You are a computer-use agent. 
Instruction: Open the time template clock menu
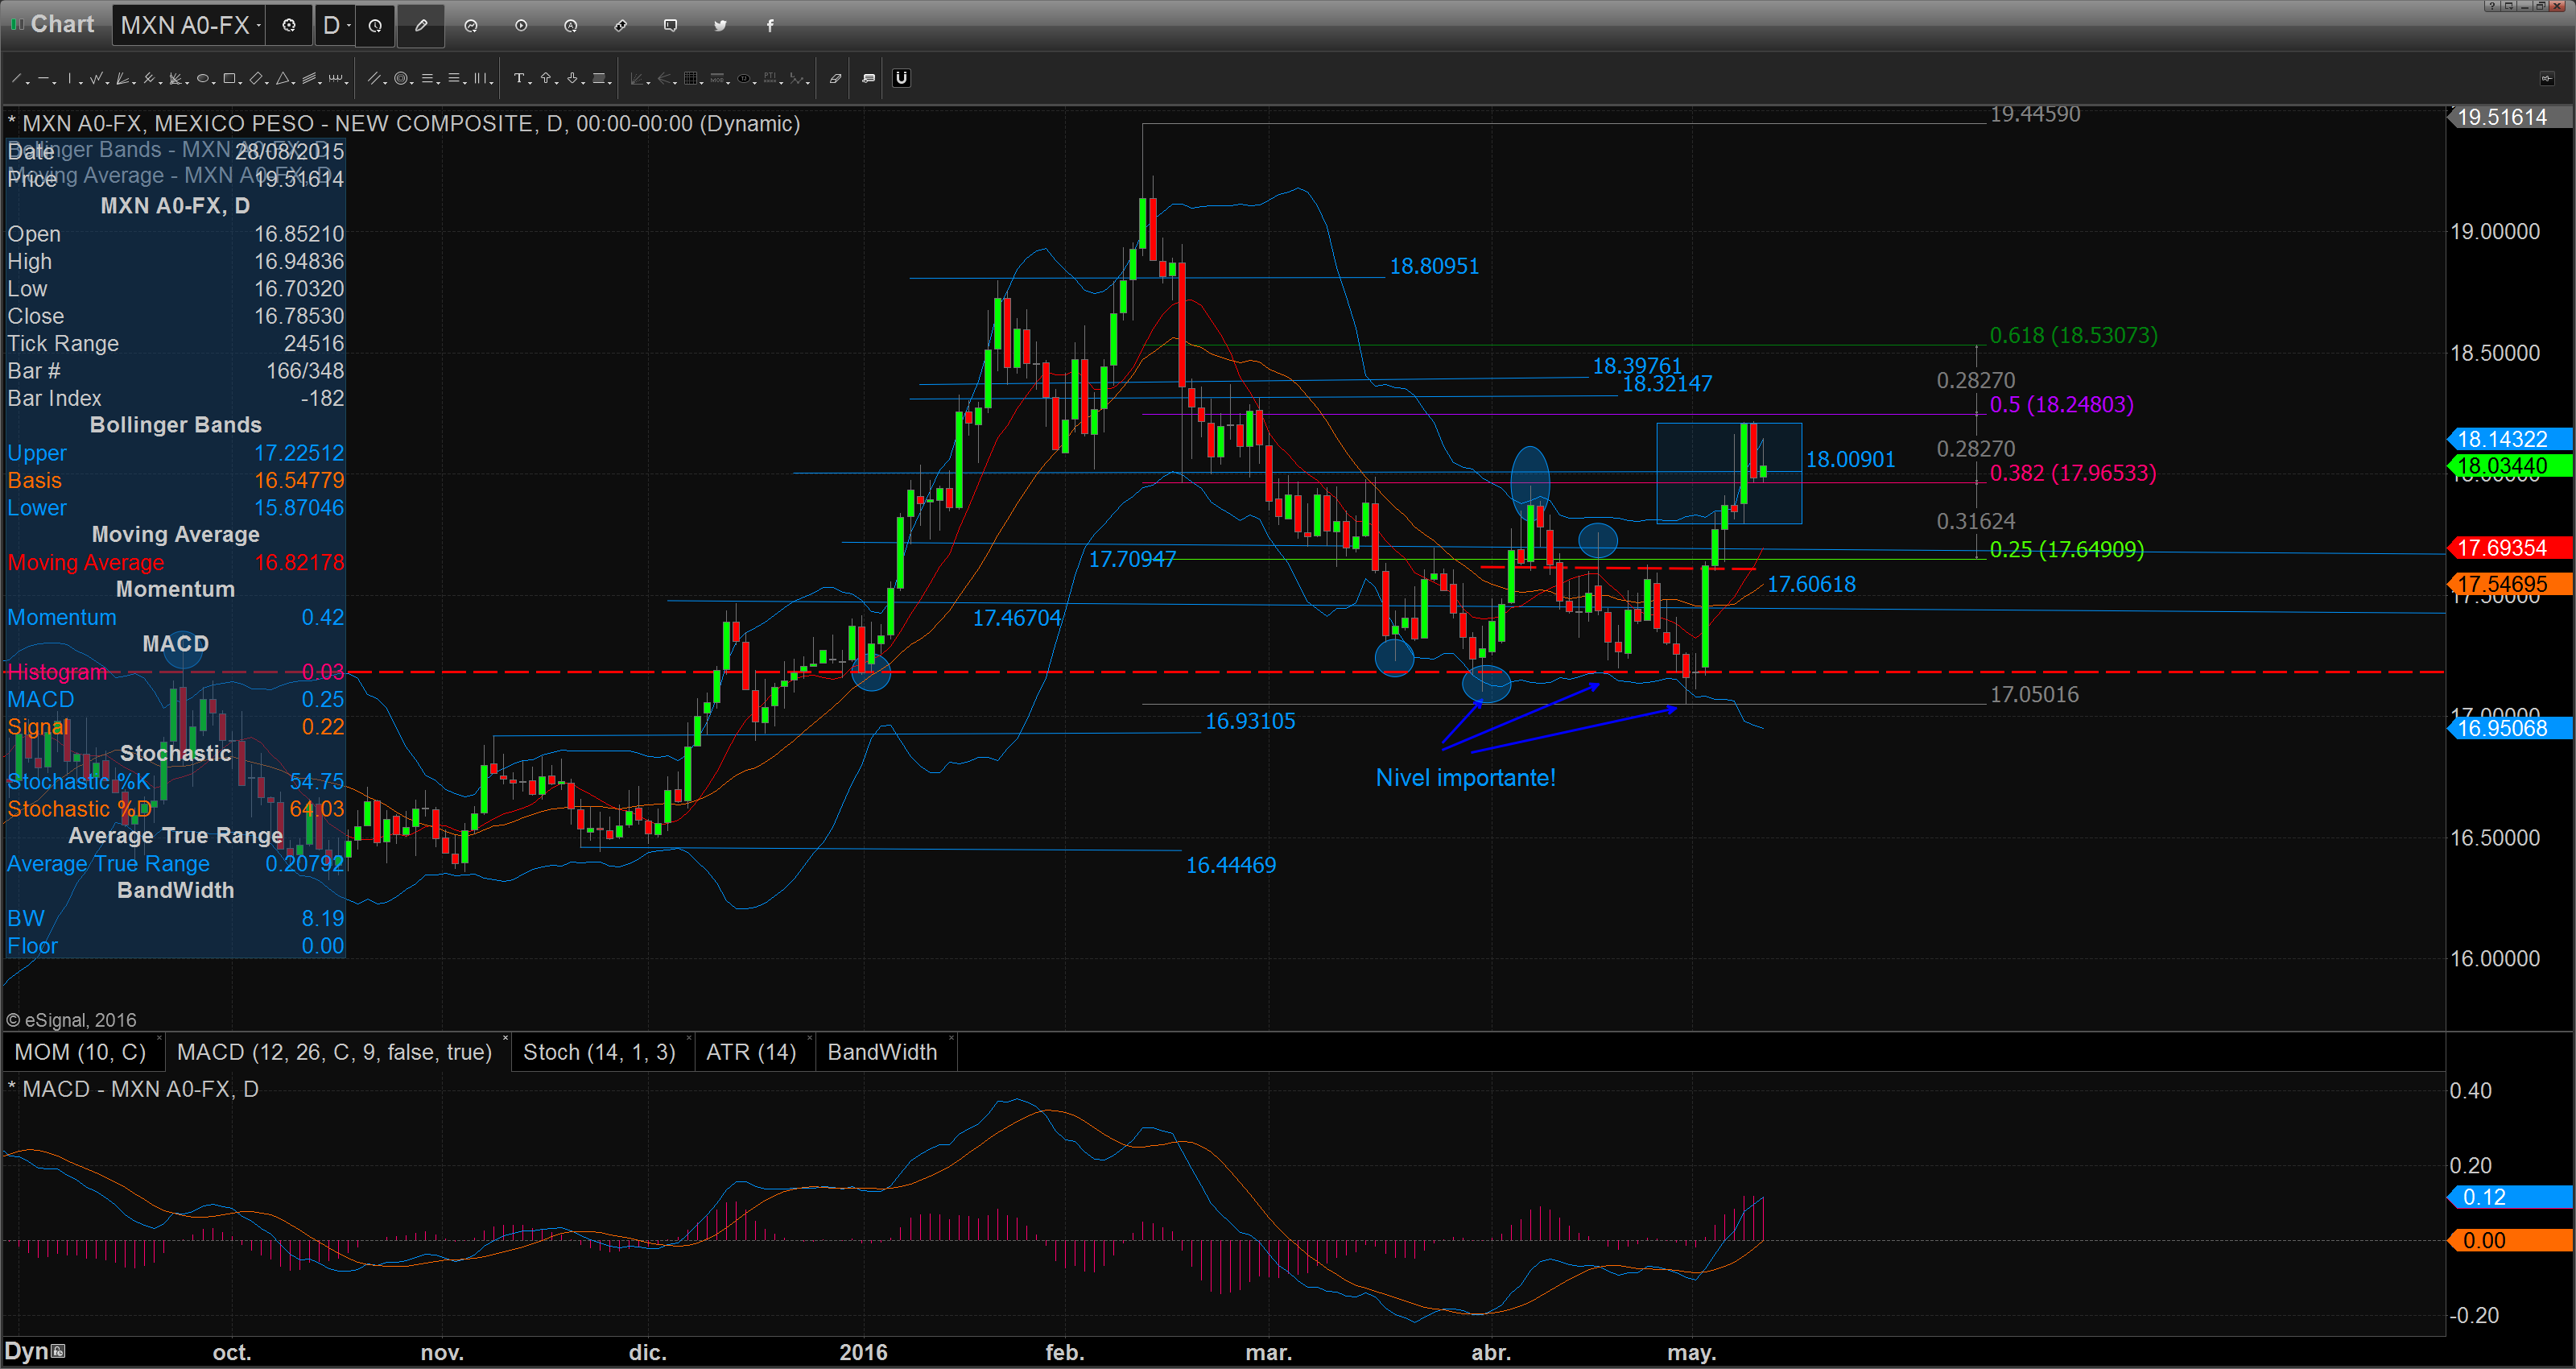(x=375, y=25)
